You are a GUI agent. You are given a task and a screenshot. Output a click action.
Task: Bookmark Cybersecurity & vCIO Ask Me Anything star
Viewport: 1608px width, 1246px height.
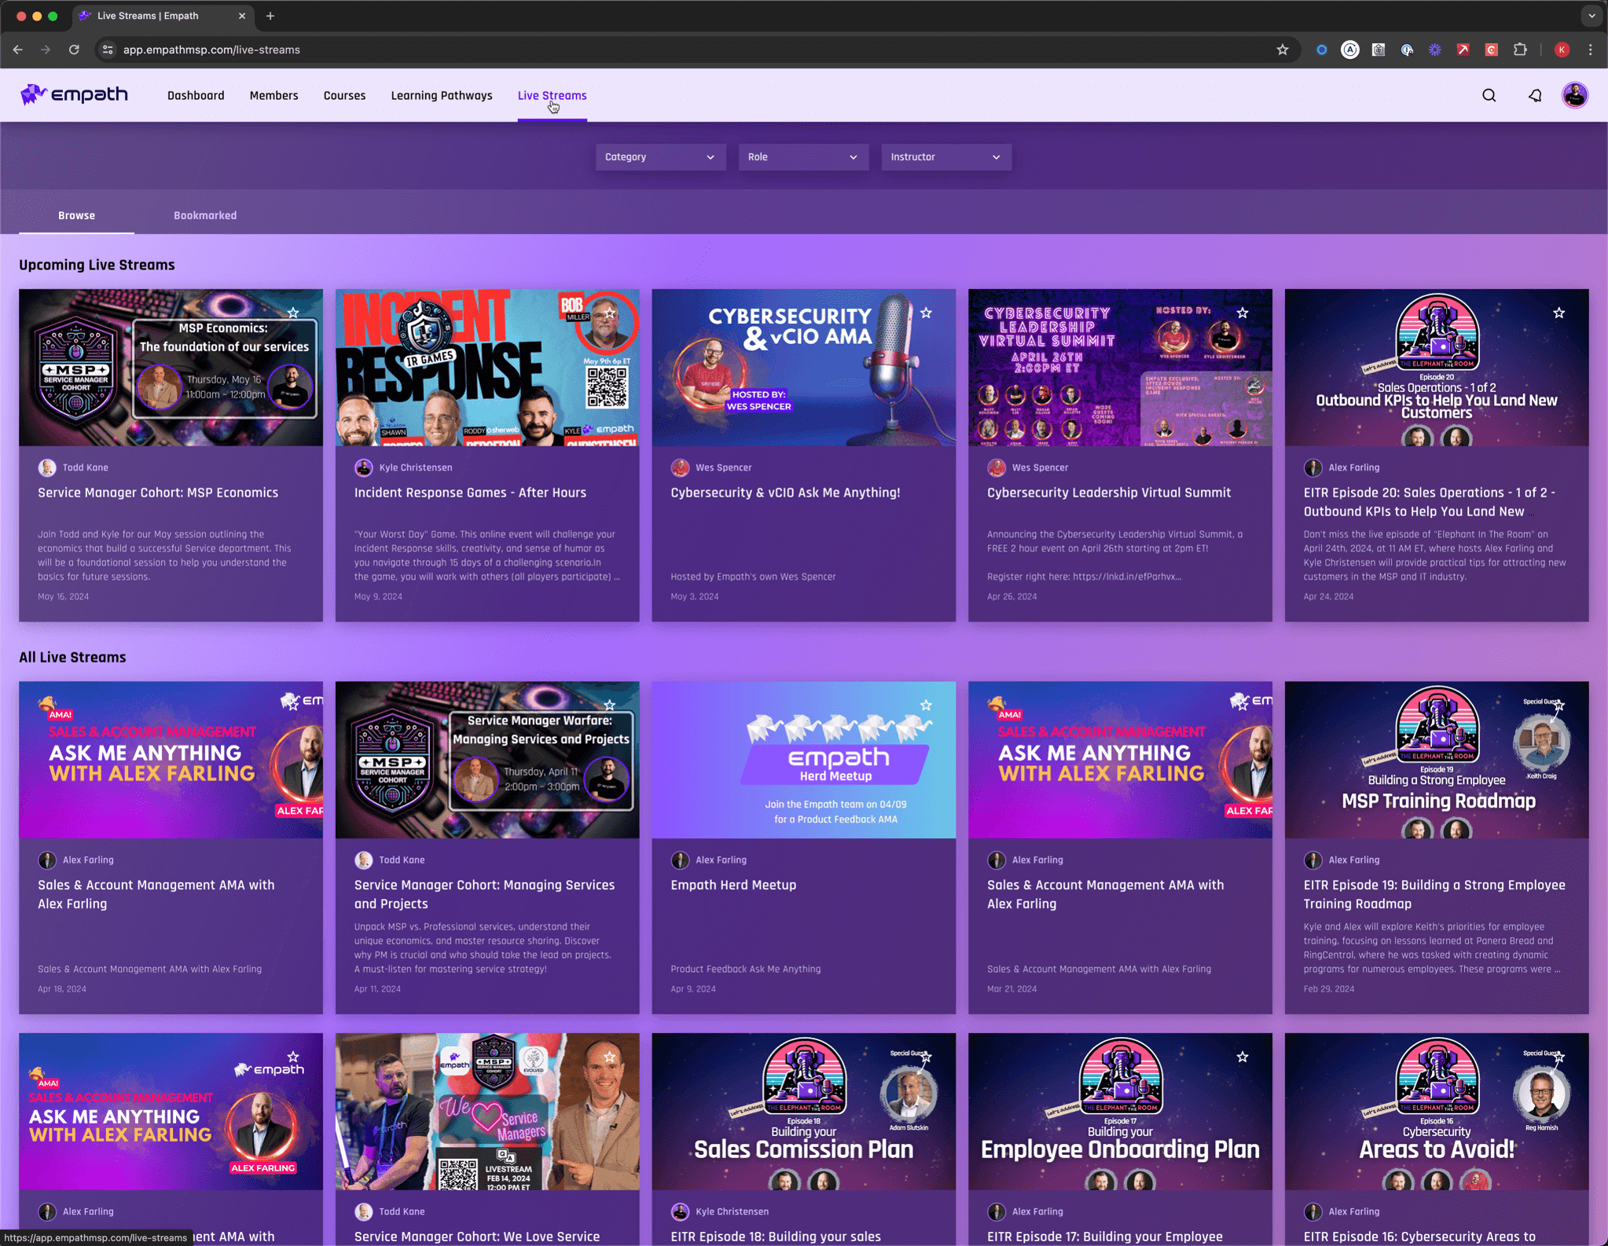[926, 313]
